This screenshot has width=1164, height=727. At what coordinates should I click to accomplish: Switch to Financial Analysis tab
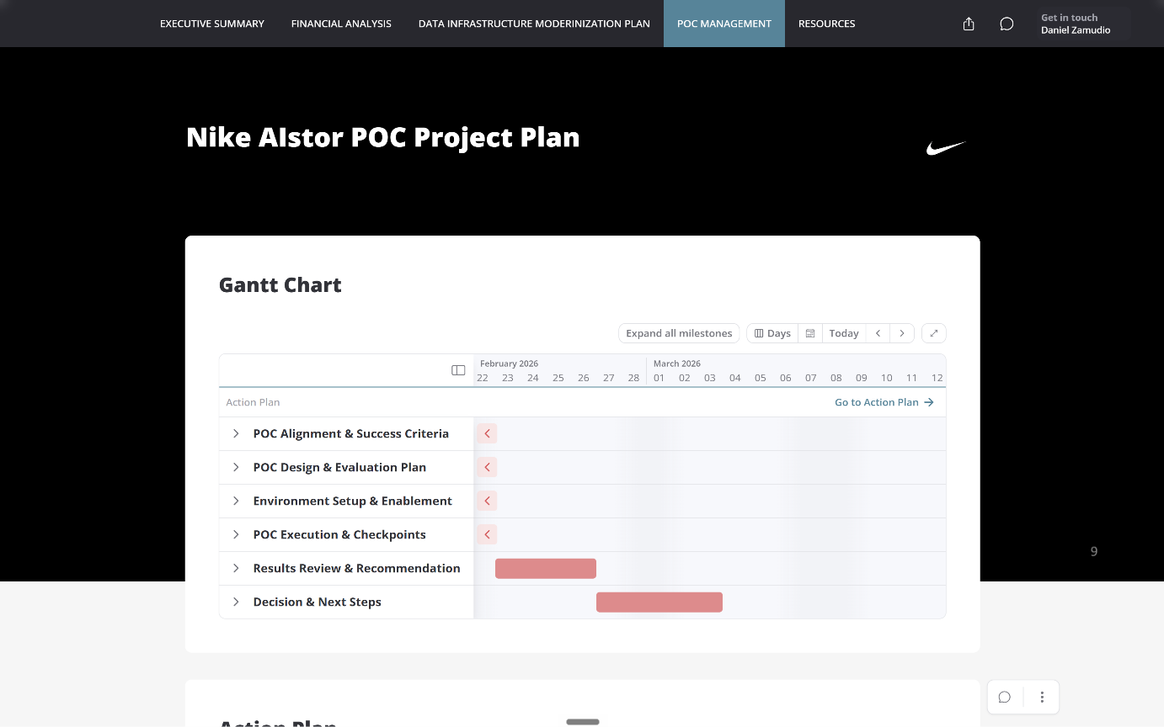tap(341, 24)
